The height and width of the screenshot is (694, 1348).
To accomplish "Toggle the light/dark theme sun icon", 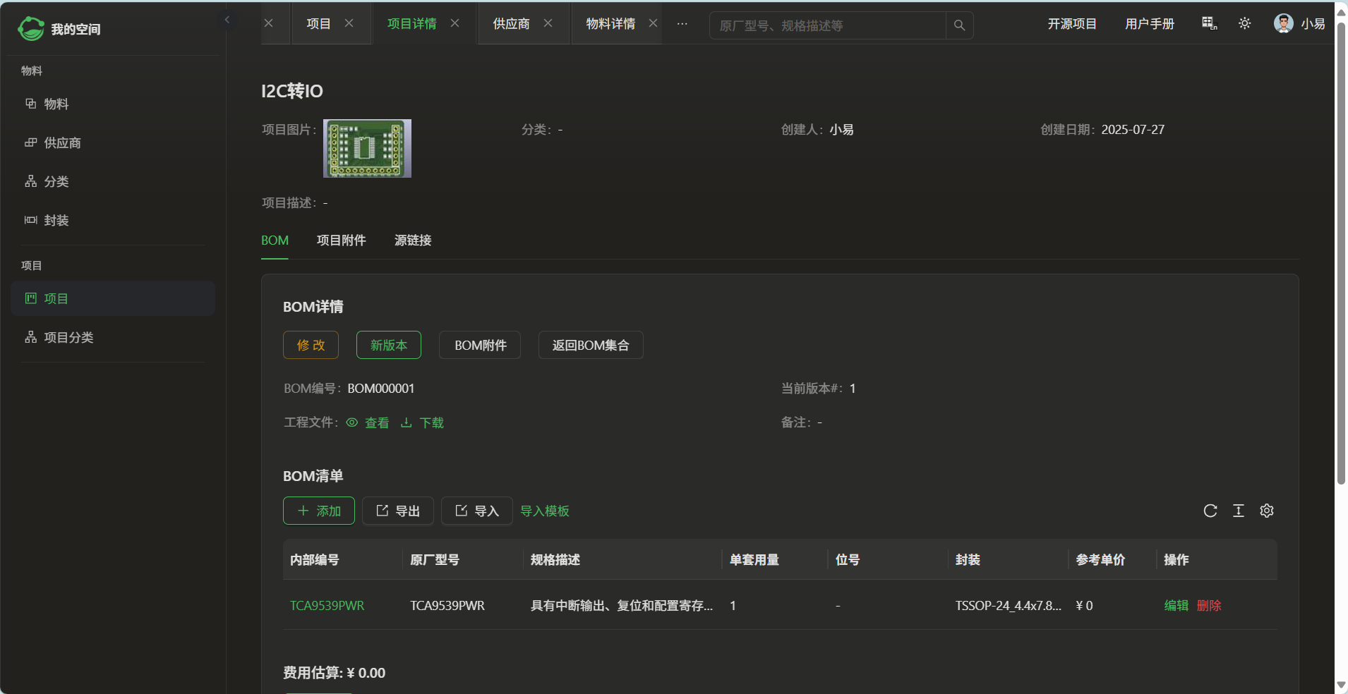I will (x=1244, y=23).
